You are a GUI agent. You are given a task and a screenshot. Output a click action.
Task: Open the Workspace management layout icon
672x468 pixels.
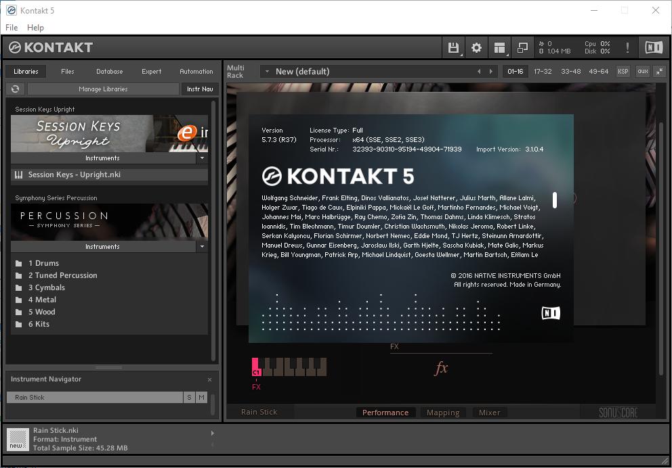pos(499,47)
